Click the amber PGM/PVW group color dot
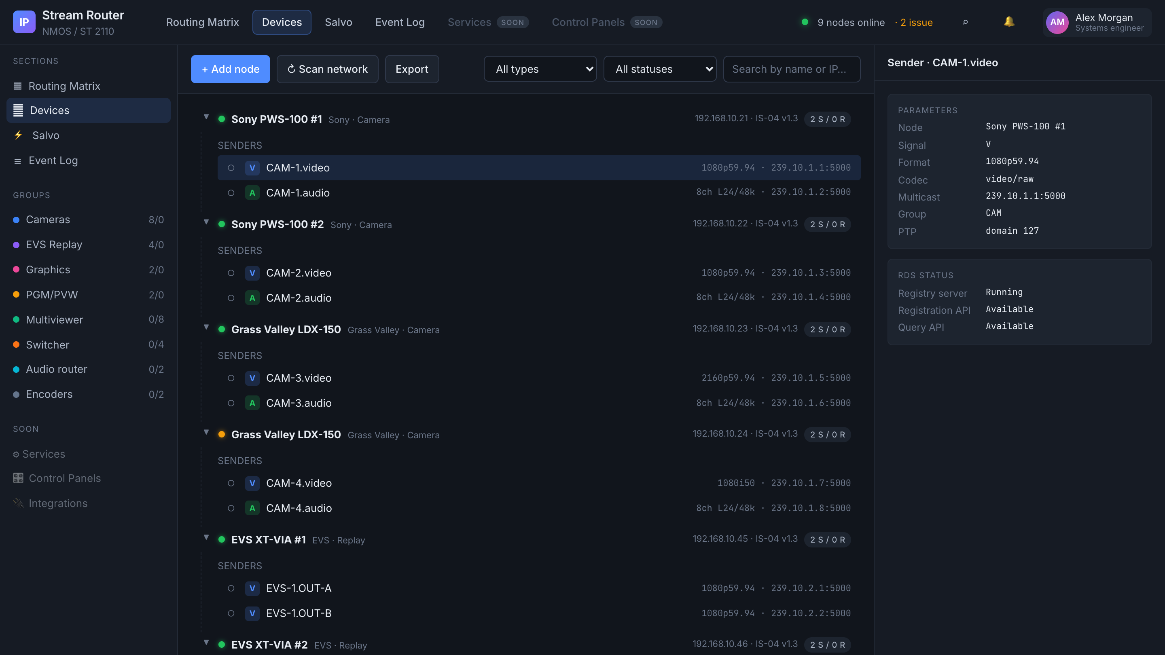1165x655 pixels. tap(16, 295)
